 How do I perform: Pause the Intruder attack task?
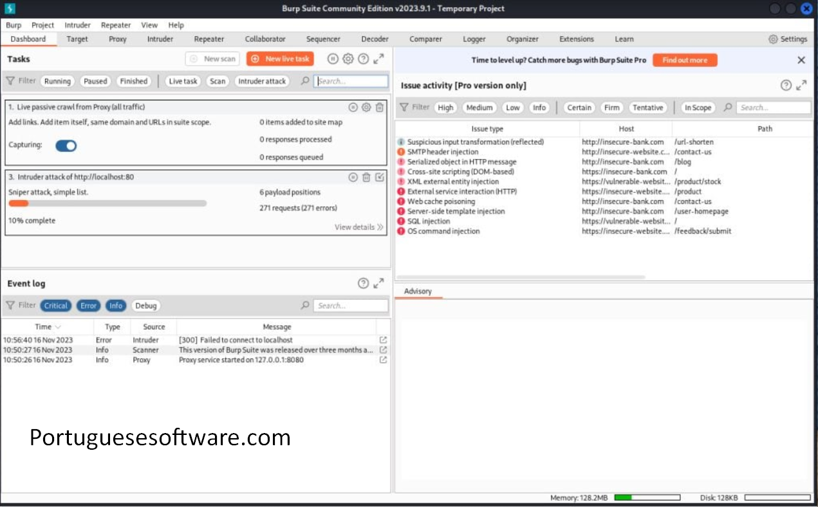point(353,177)
